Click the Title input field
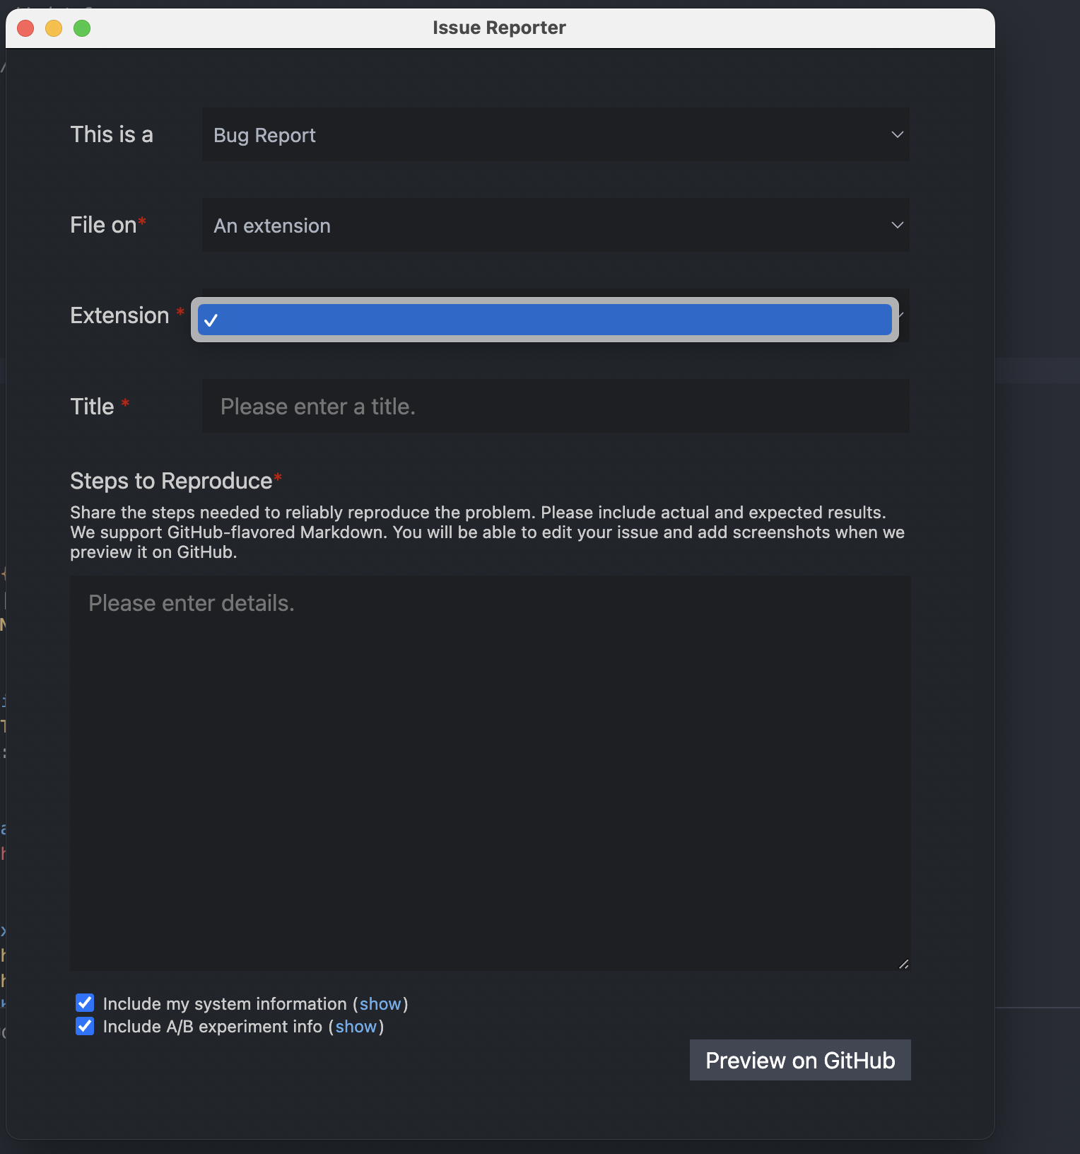The width and height of the screenshot is (1080, 1154). tap(556, 406)
